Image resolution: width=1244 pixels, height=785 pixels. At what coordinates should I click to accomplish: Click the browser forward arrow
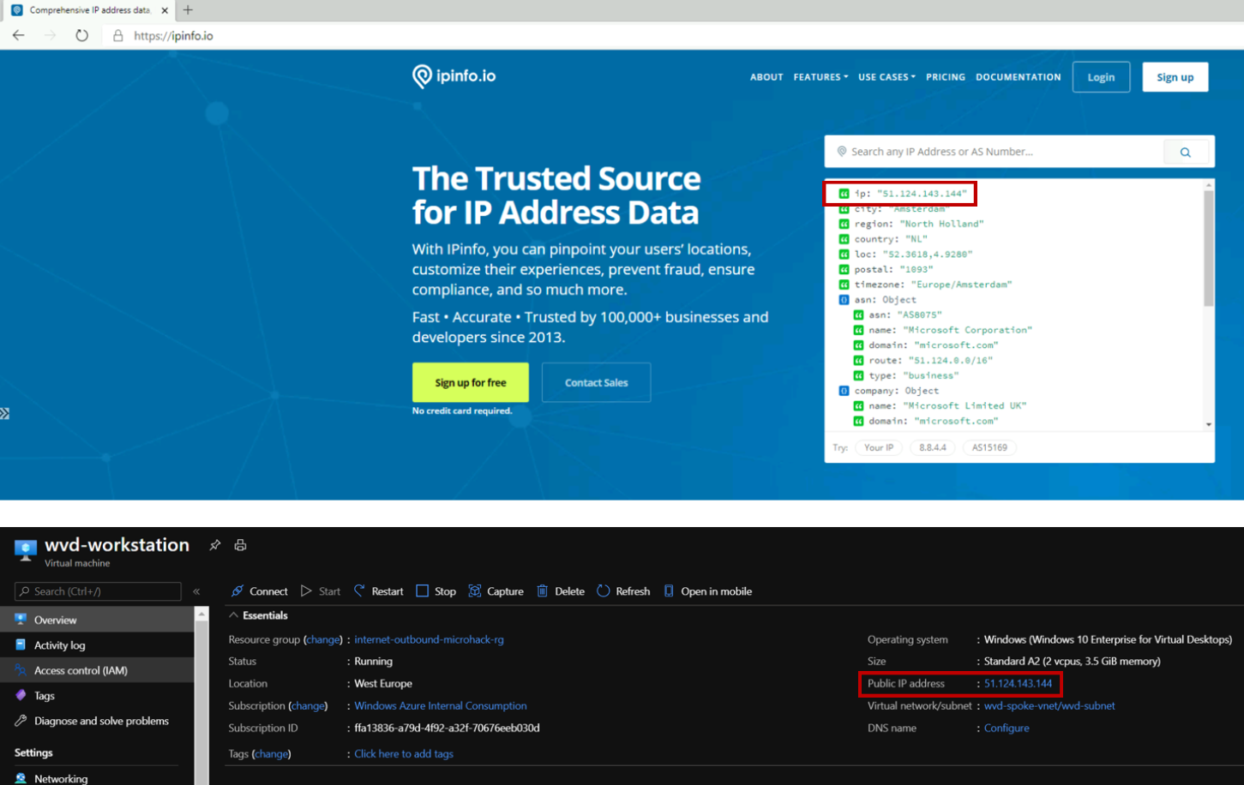pyautogui.click(x=50, y=35)
